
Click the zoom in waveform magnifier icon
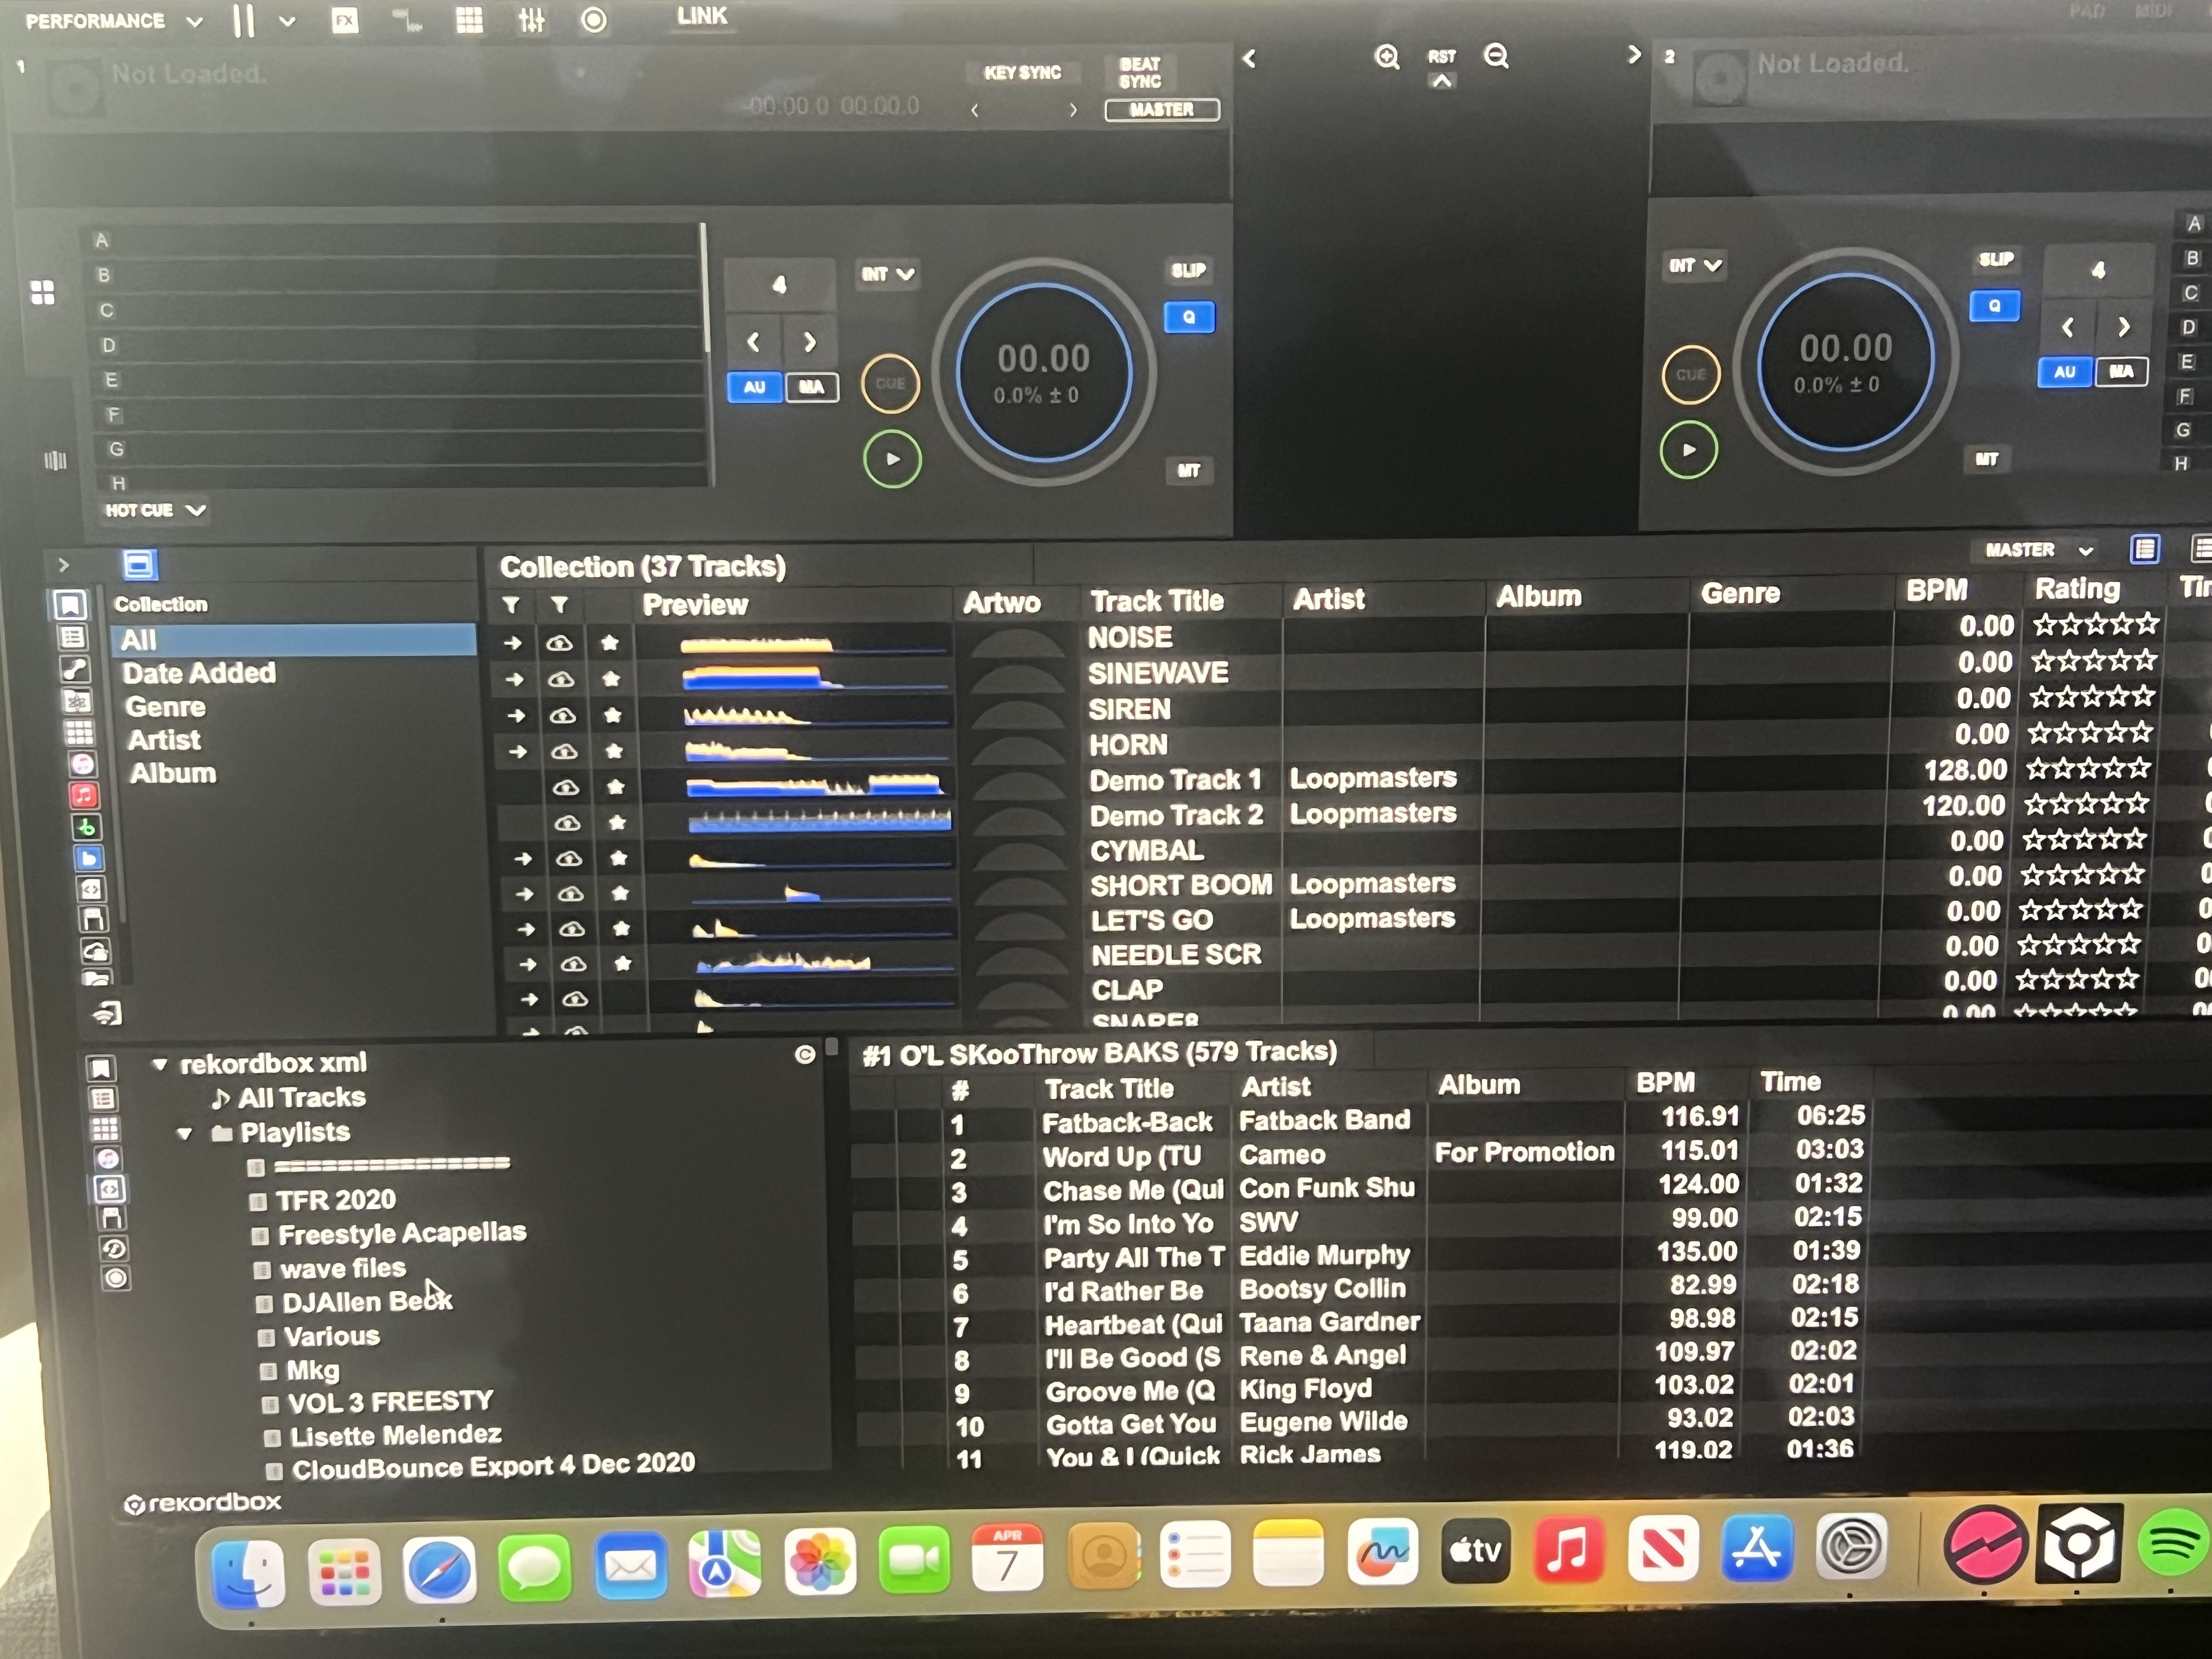click(1386, 57)
